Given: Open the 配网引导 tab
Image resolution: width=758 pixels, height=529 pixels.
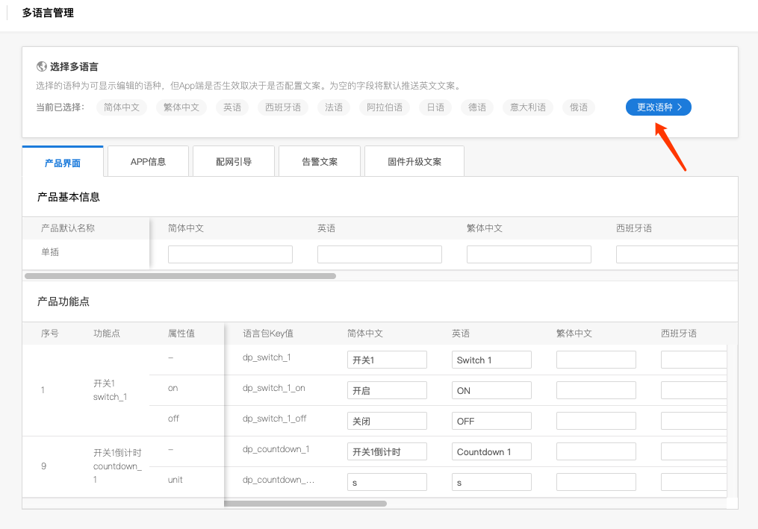Looking at the screenshot, I should pyautogui.click(x=234, y=162).
